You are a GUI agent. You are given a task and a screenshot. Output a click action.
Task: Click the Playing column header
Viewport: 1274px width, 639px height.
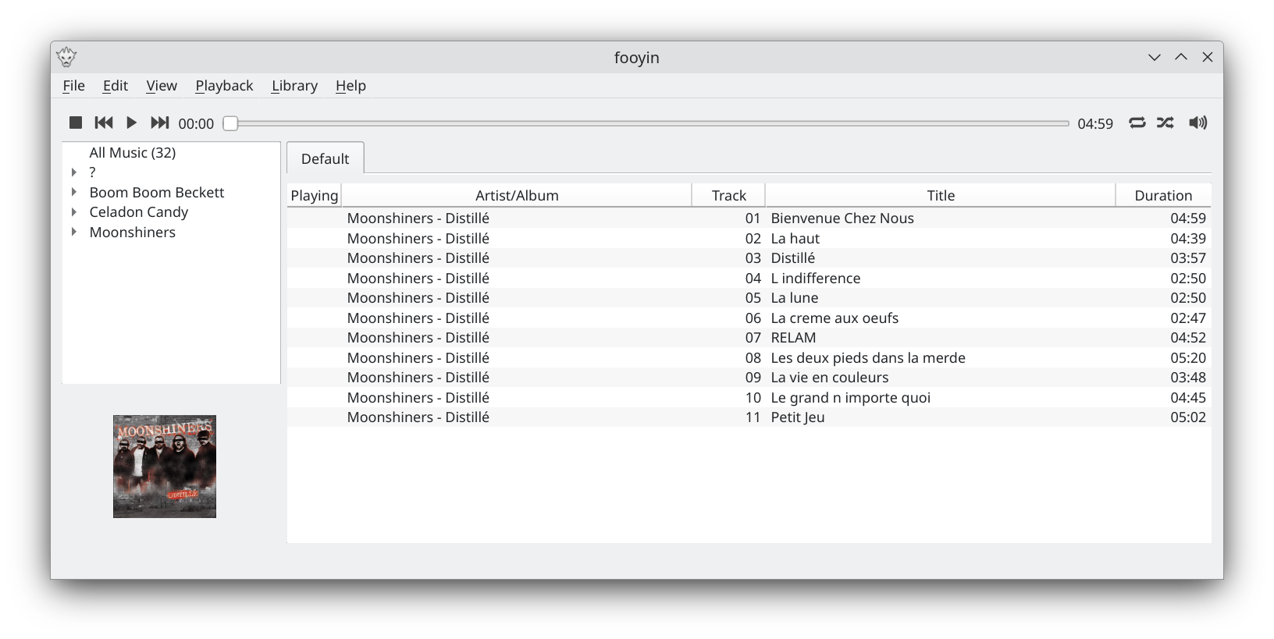click(x=315, y=196)
